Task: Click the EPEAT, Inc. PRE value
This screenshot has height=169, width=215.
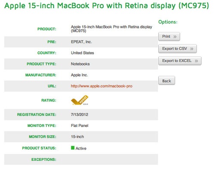Action: pos(81,42)
